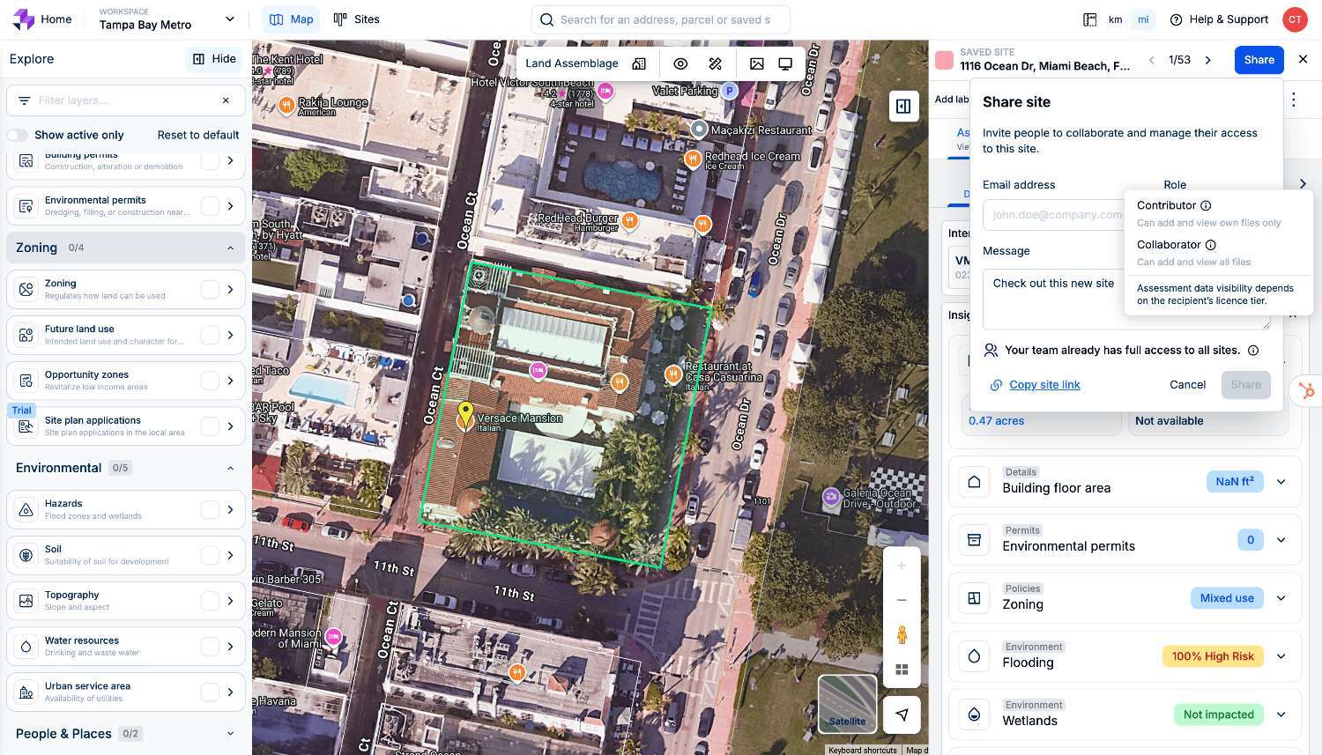Click the map zoom in plus button
The image size is (1322, 755).
tap(902, 566)
